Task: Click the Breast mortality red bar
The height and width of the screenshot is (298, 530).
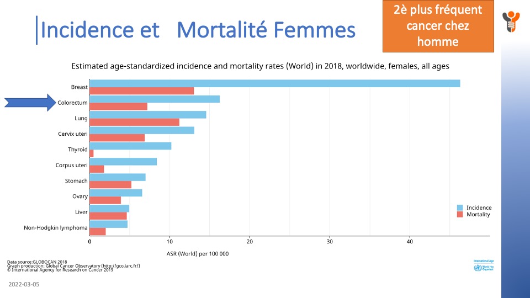Action: pos(141,91)
